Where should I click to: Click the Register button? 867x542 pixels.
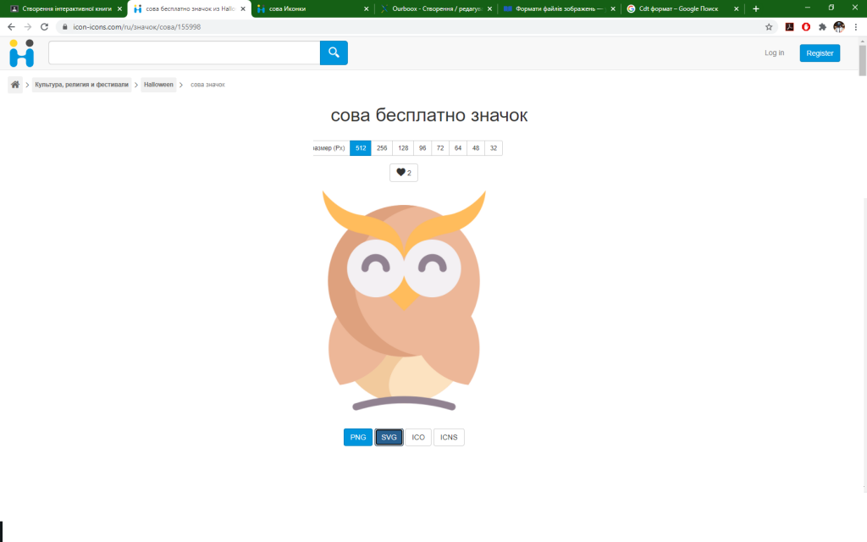819,53
